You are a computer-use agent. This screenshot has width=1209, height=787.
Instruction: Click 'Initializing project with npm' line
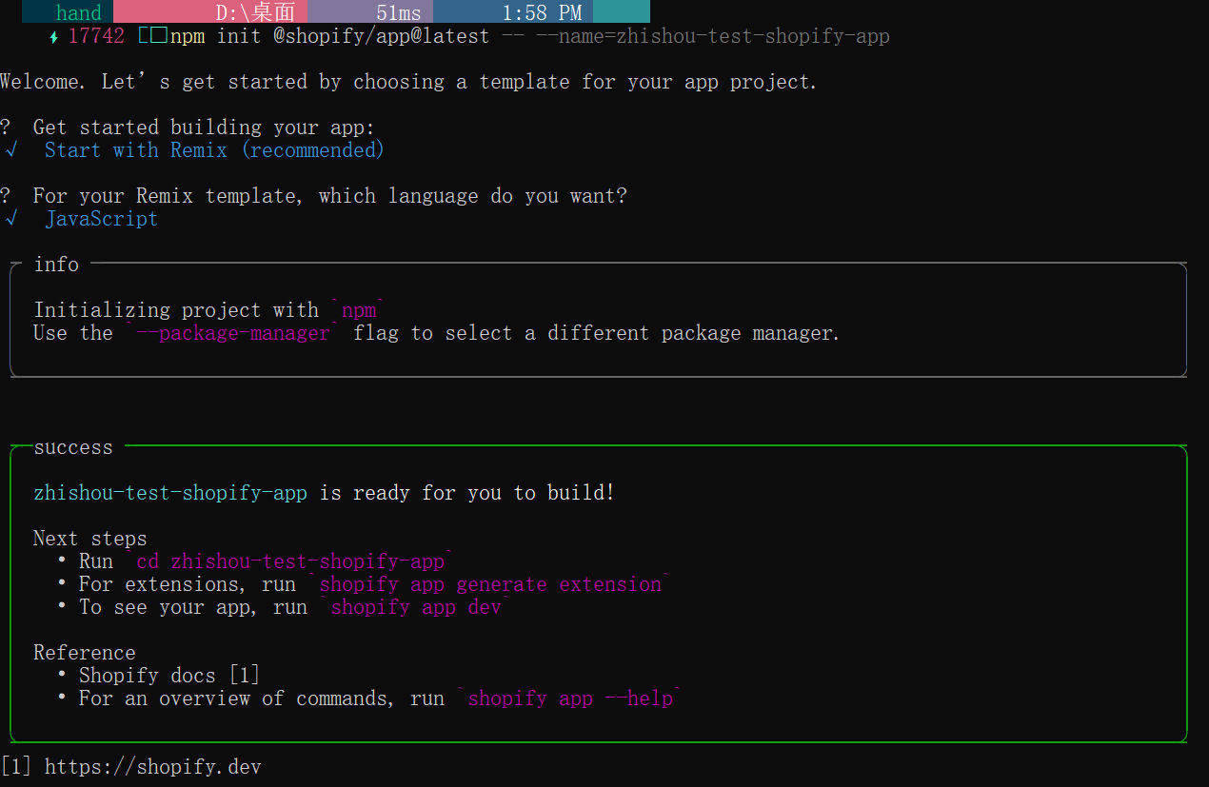209,310
